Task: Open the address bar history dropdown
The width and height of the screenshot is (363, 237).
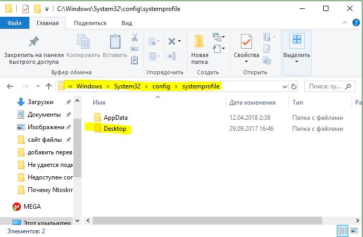Action: tap(285, 87)
